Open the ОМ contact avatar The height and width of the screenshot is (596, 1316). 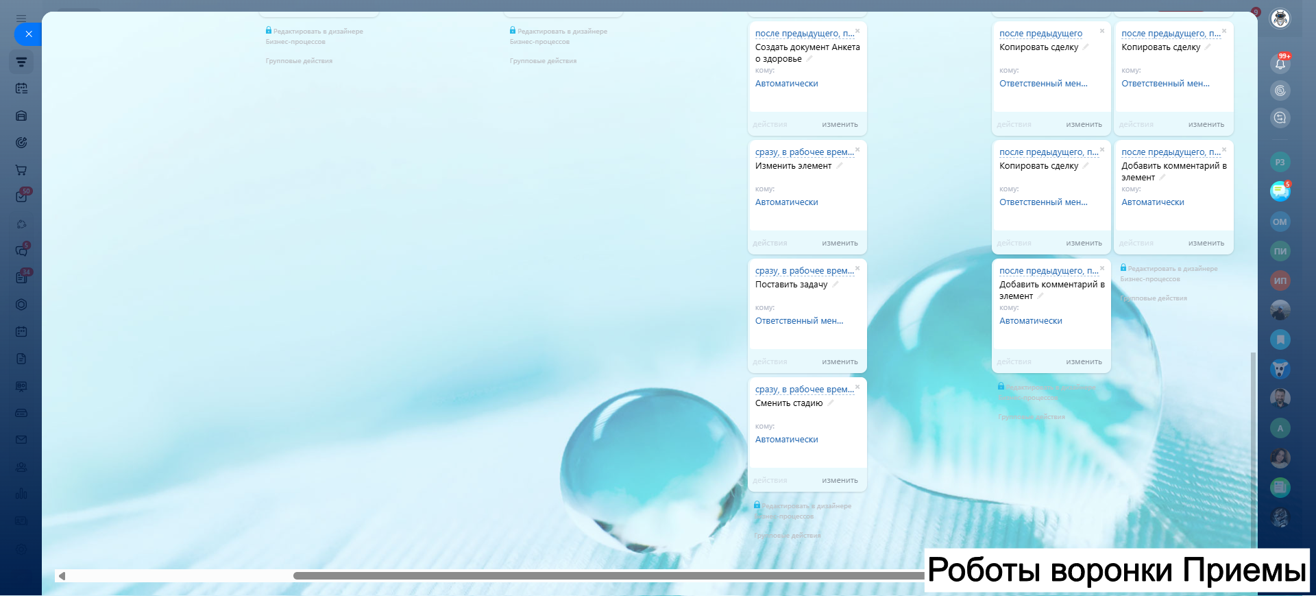[x=1280, y=222]
